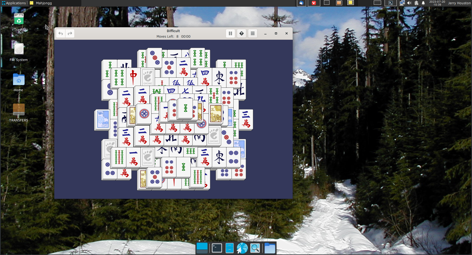The image size is (472, 255).
Task: Open the Applications menu
Action: pos(14,3)
